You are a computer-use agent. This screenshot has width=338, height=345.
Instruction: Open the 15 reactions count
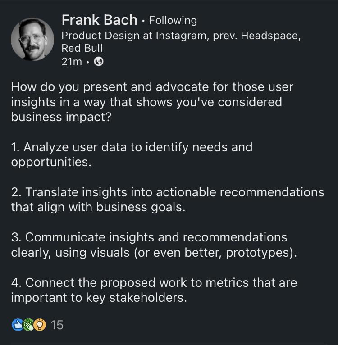(x=57, y=325)
